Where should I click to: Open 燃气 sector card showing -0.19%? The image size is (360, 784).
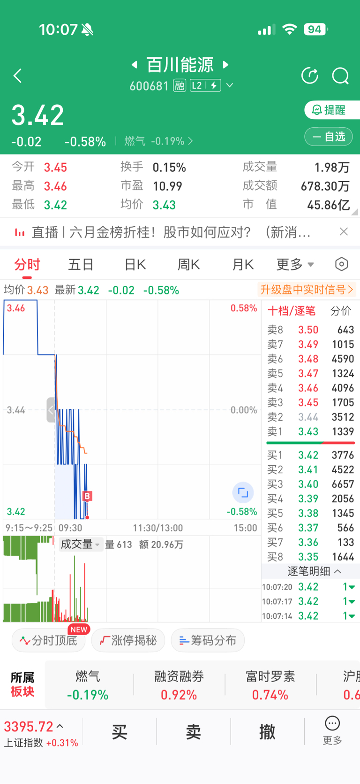coord(88,685)
